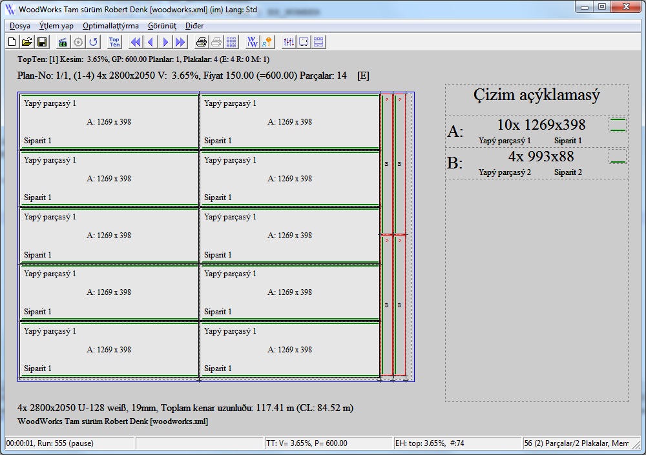Click the greyed-out printer icon

pyautogui.click(x=216, y=41)
